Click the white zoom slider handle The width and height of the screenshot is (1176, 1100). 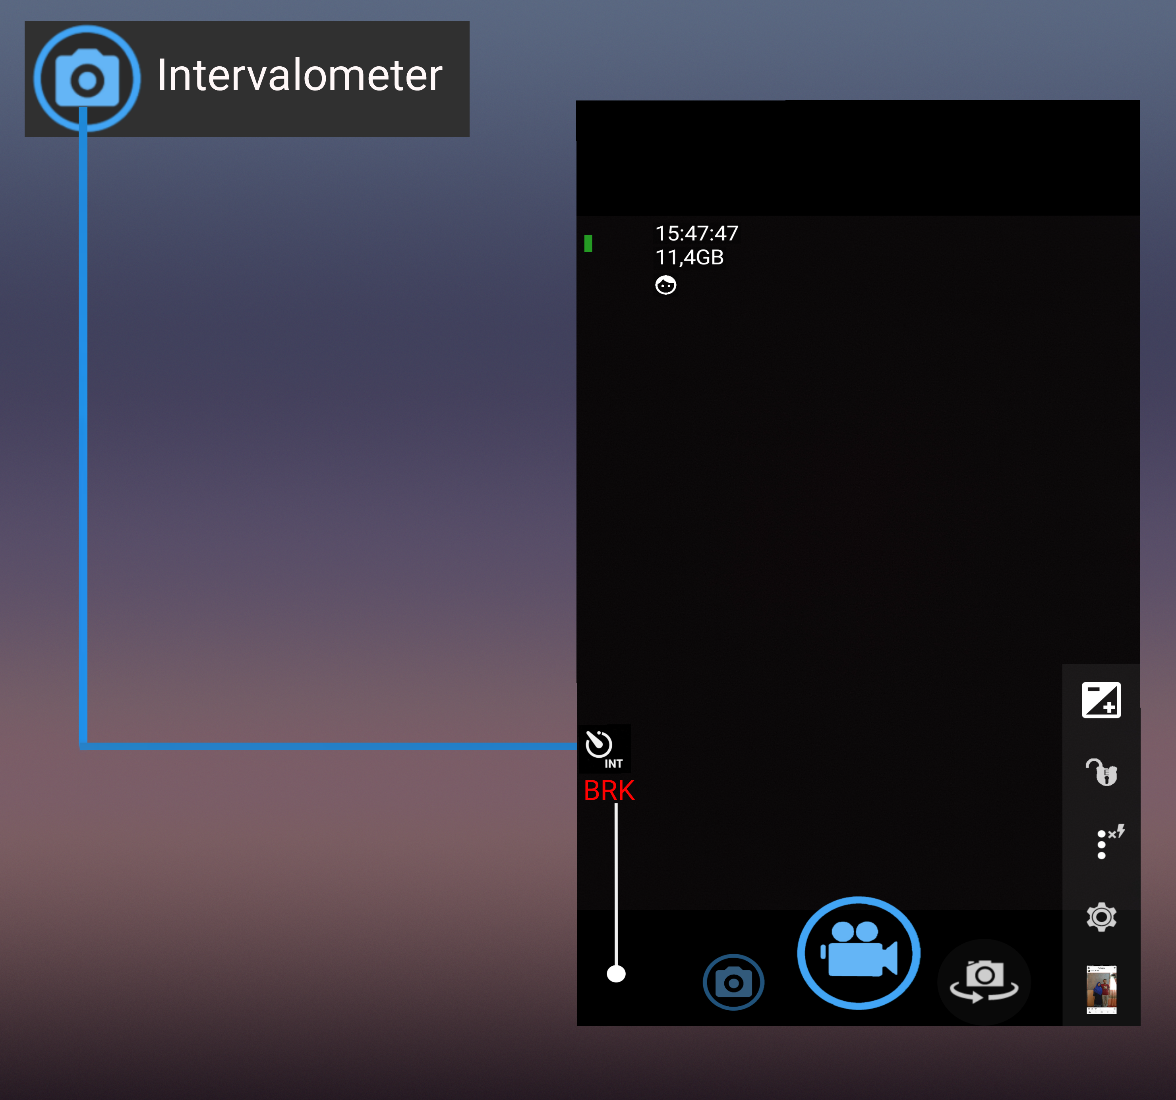coord(616,973)
